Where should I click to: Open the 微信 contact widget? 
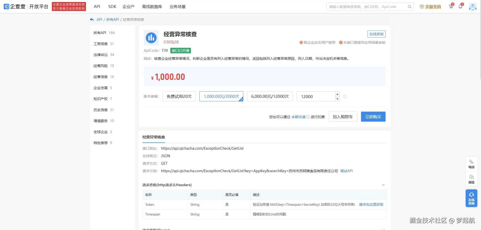471,179
